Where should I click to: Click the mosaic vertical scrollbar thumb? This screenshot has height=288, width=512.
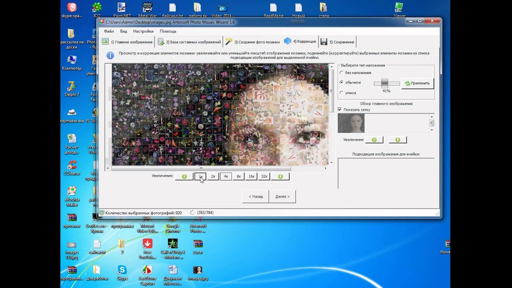pos(331,90)
